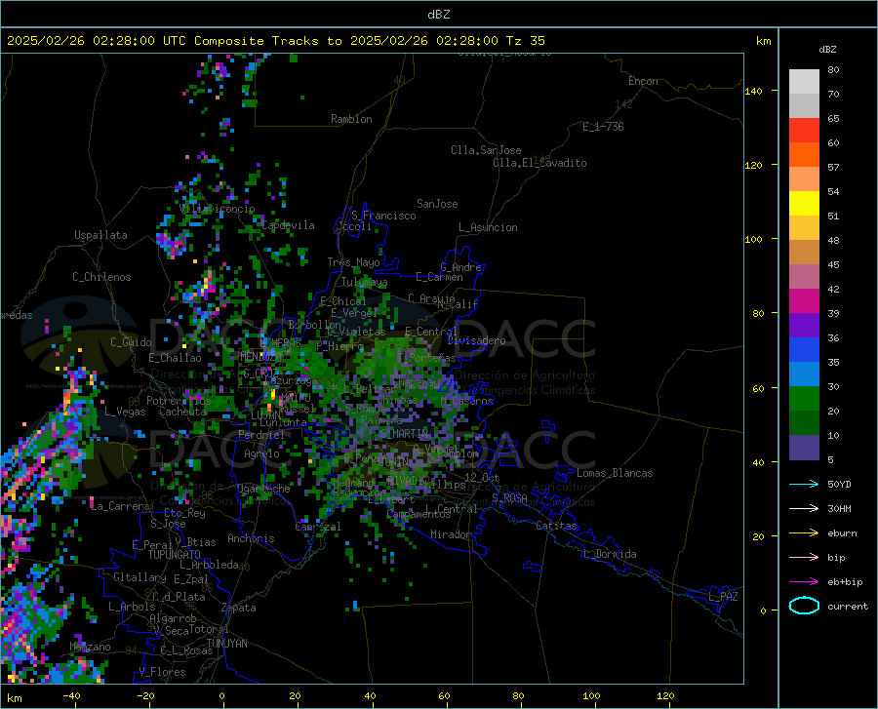This screenshot has width=878, height=709.
Task: Click the Encon label on map
Action: point(643,81)
